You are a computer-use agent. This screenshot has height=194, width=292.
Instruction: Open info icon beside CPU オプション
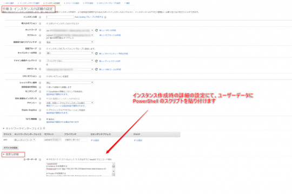pos(40,77)
